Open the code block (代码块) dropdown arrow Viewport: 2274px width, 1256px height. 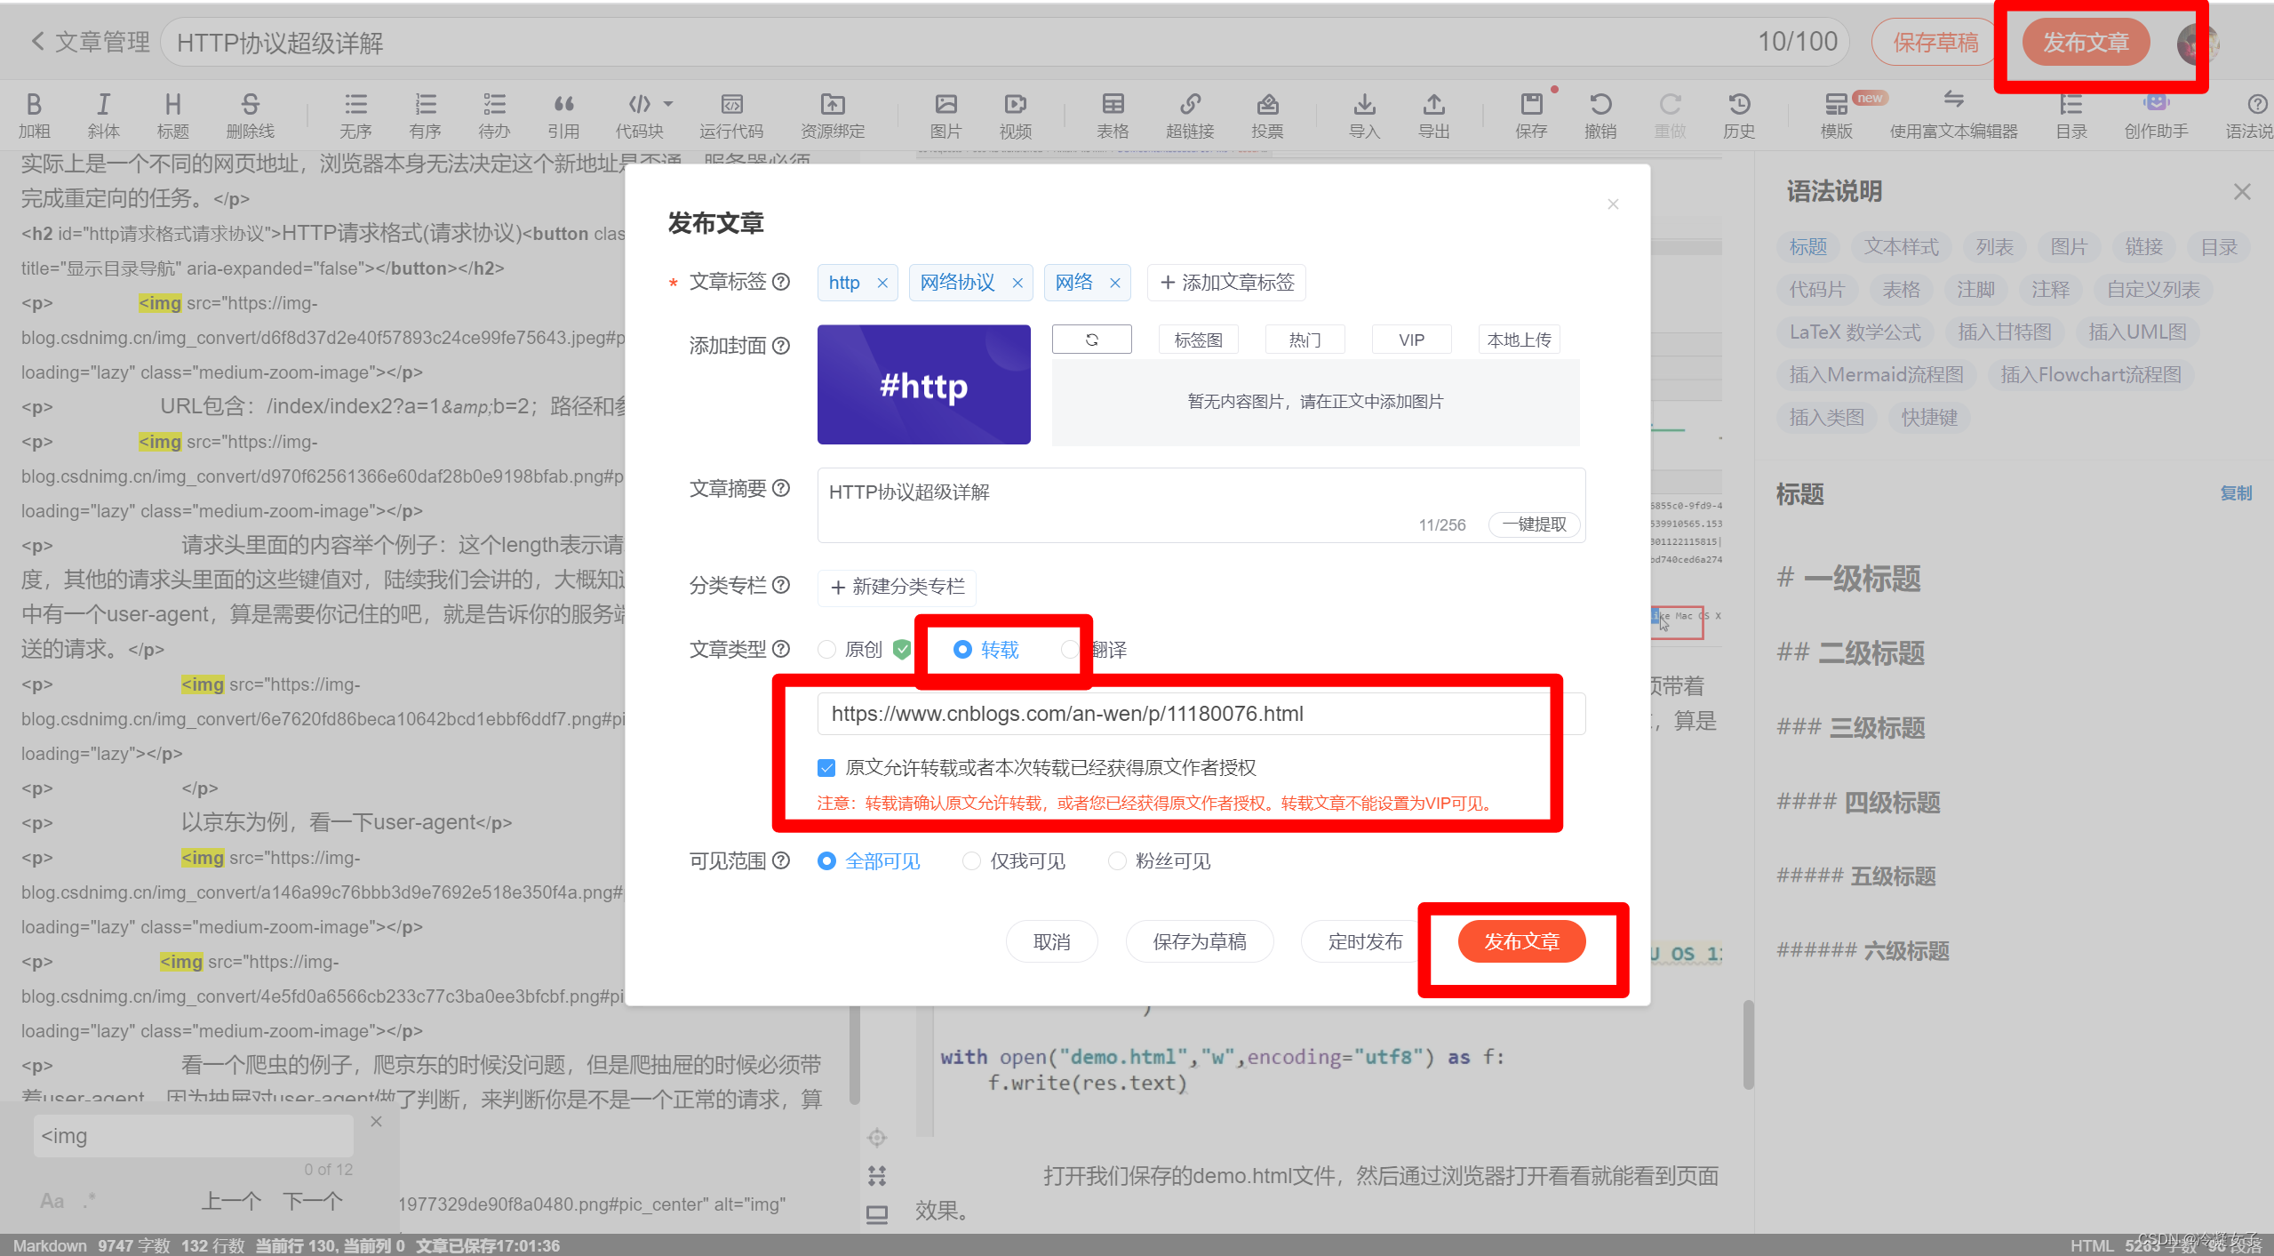click(x=668, y=104)
